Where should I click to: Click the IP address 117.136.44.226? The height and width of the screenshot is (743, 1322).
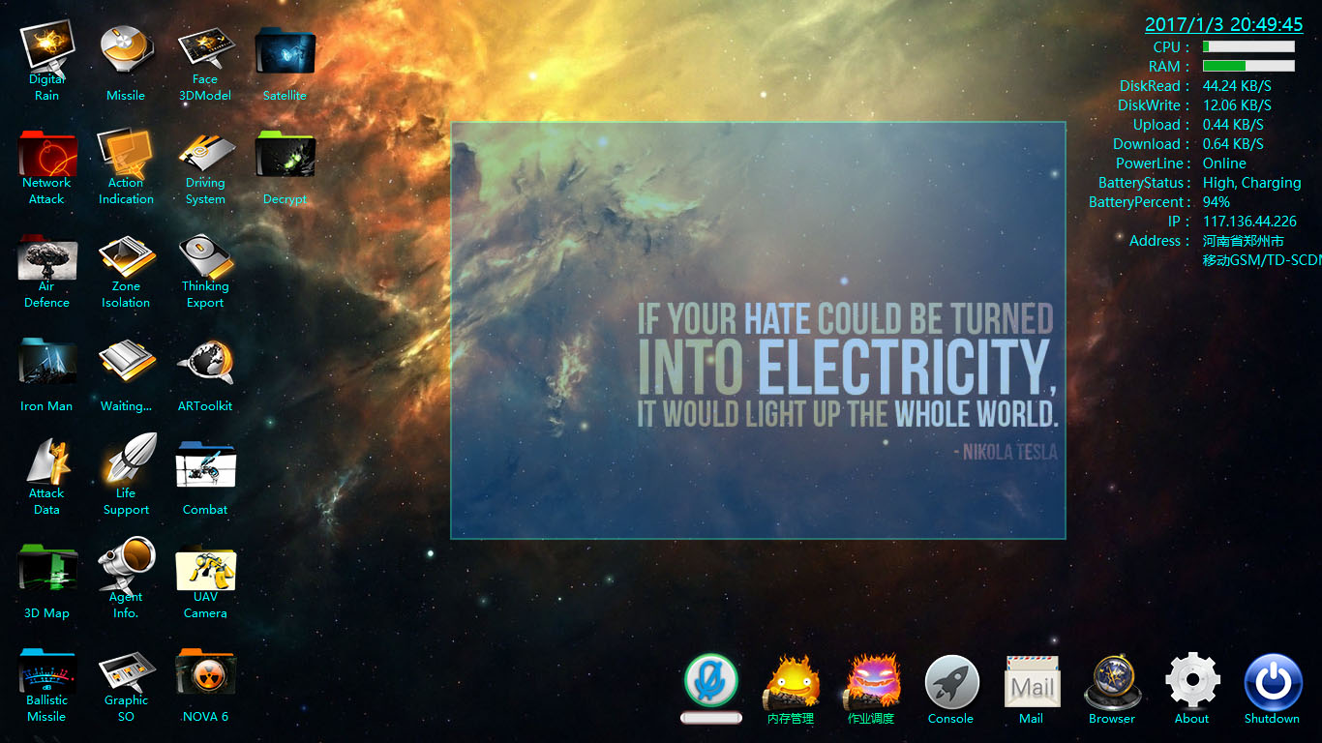coord(1249,222)
